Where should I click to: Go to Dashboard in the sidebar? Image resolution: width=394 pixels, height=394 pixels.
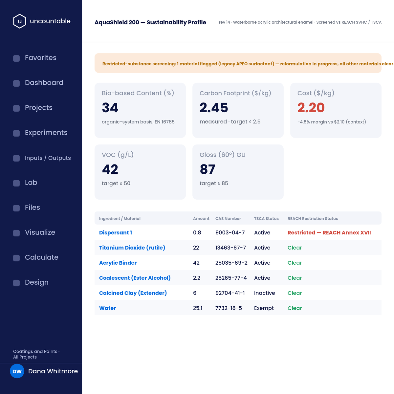pos(44,83)
